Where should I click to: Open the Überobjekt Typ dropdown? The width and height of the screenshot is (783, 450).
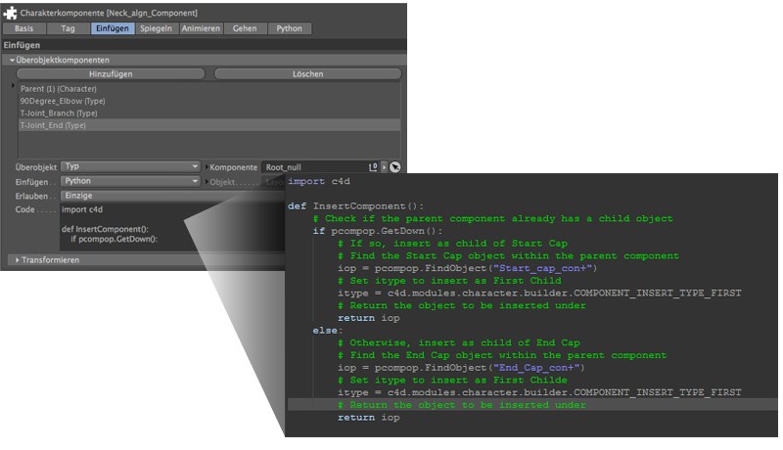pyautogui.click(x=130, y=166)
